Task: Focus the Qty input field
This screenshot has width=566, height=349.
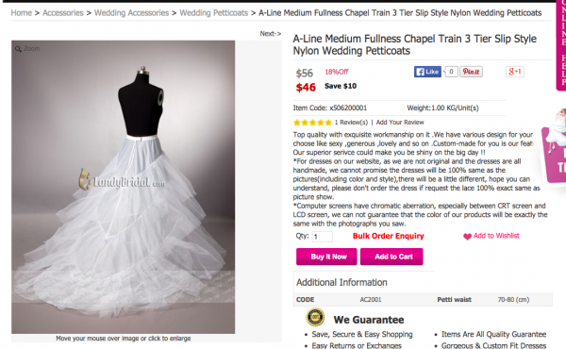Action: 323,237
